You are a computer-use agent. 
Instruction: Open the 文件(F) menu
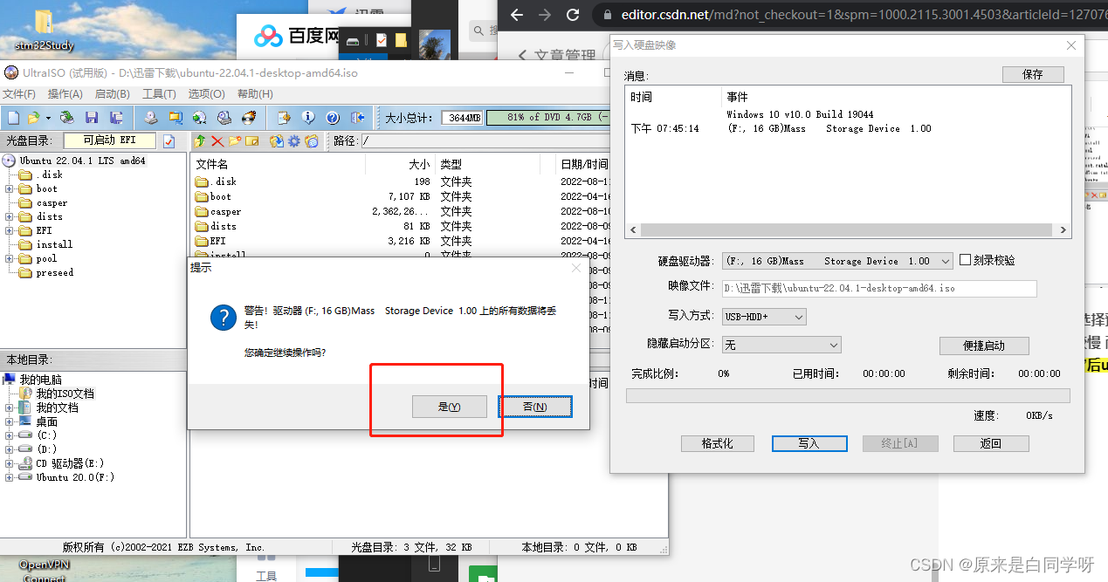19,94
